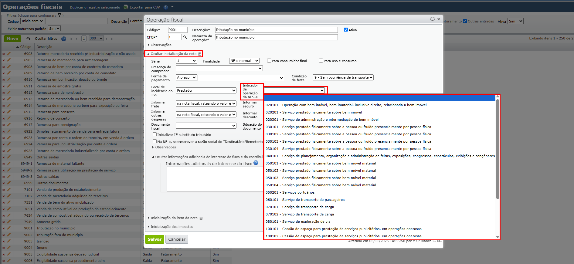Open the help icon beside Ocultar filtros
This screenshot has width=574, height=264.
pos(64,39)
